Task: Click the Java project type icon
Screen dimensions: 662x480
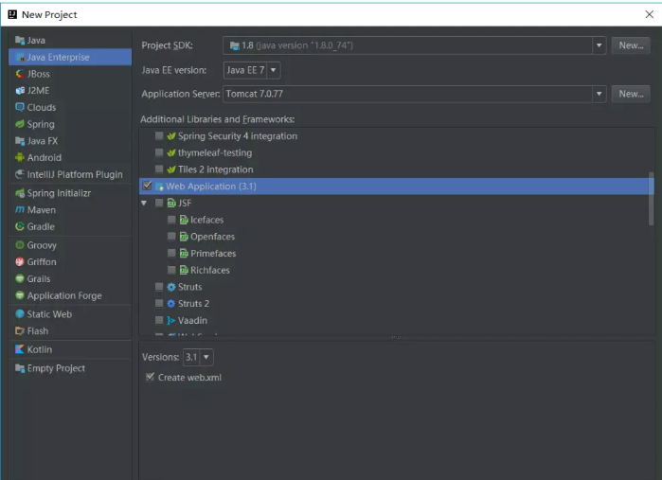Action: [x=20, y=40]
